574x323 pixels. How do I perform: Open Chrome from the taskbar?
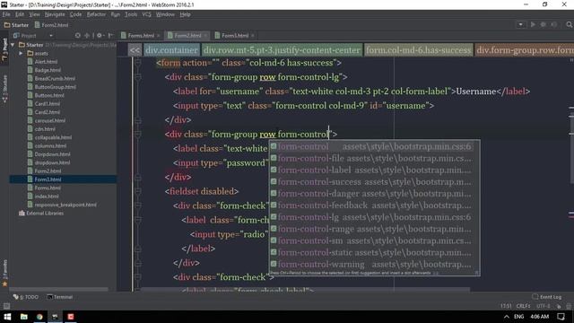tap(39, 317)
